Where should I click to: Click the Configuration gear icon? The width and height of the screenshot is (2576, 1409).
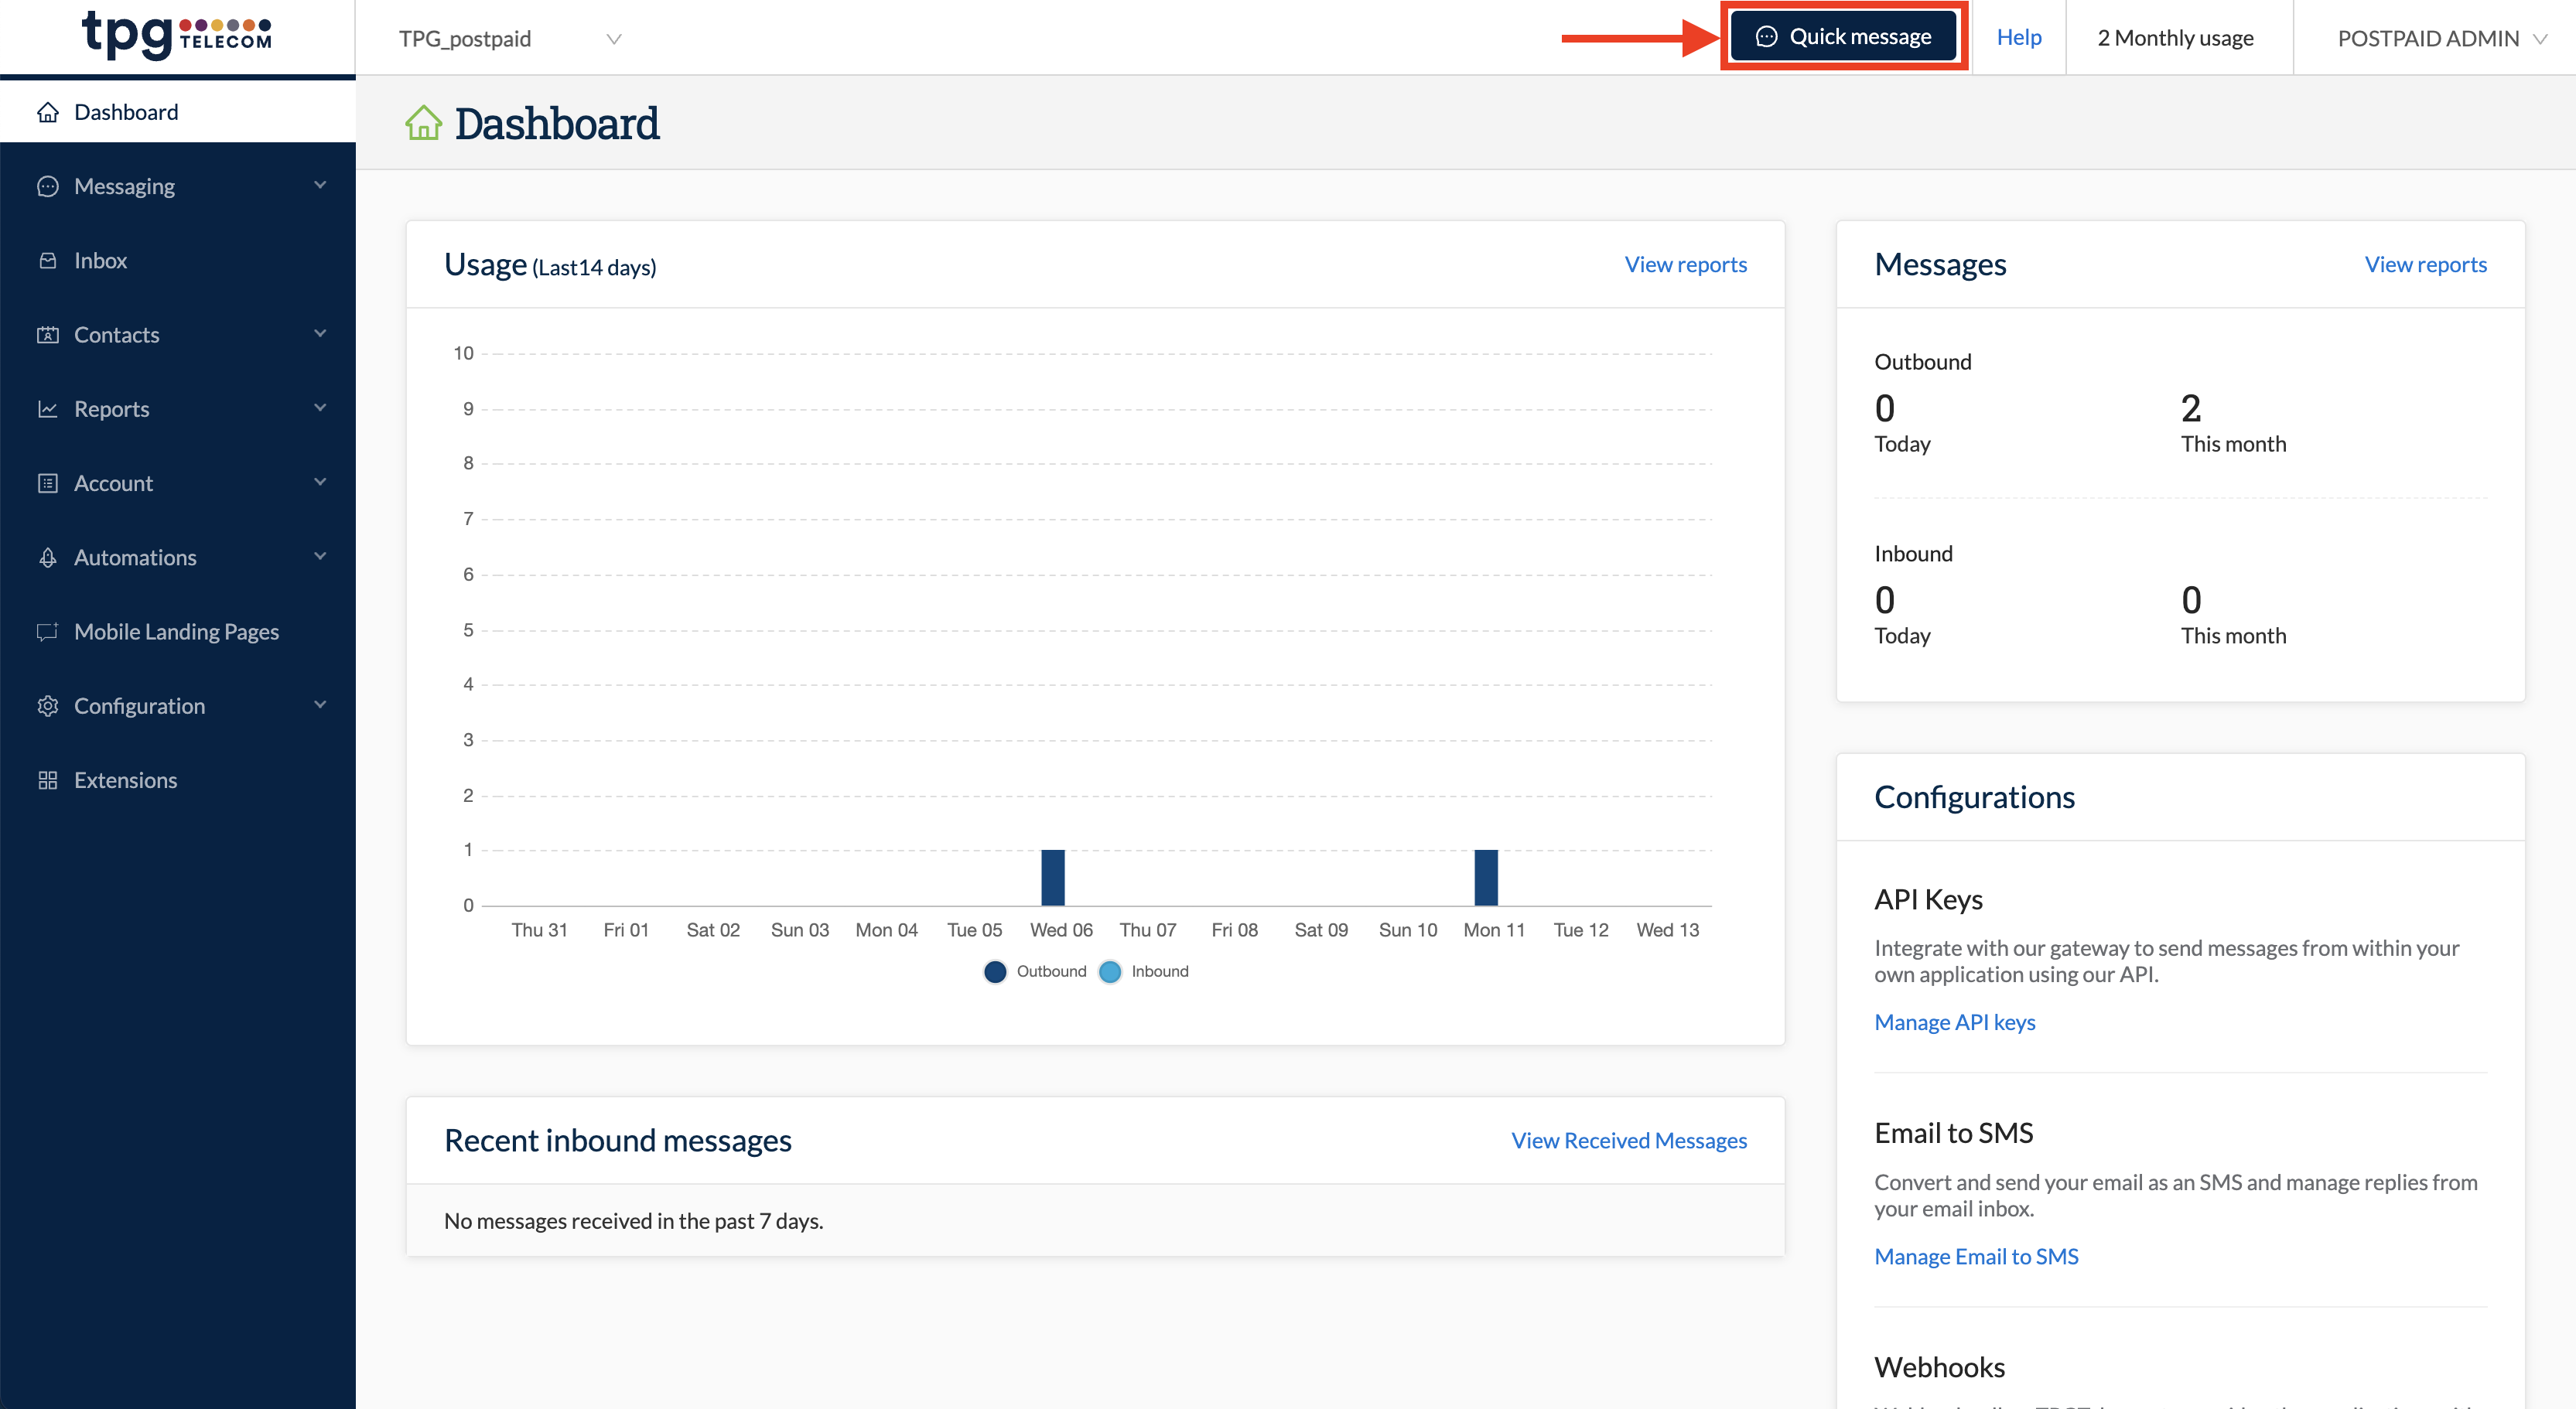click(x=47, y=706)
